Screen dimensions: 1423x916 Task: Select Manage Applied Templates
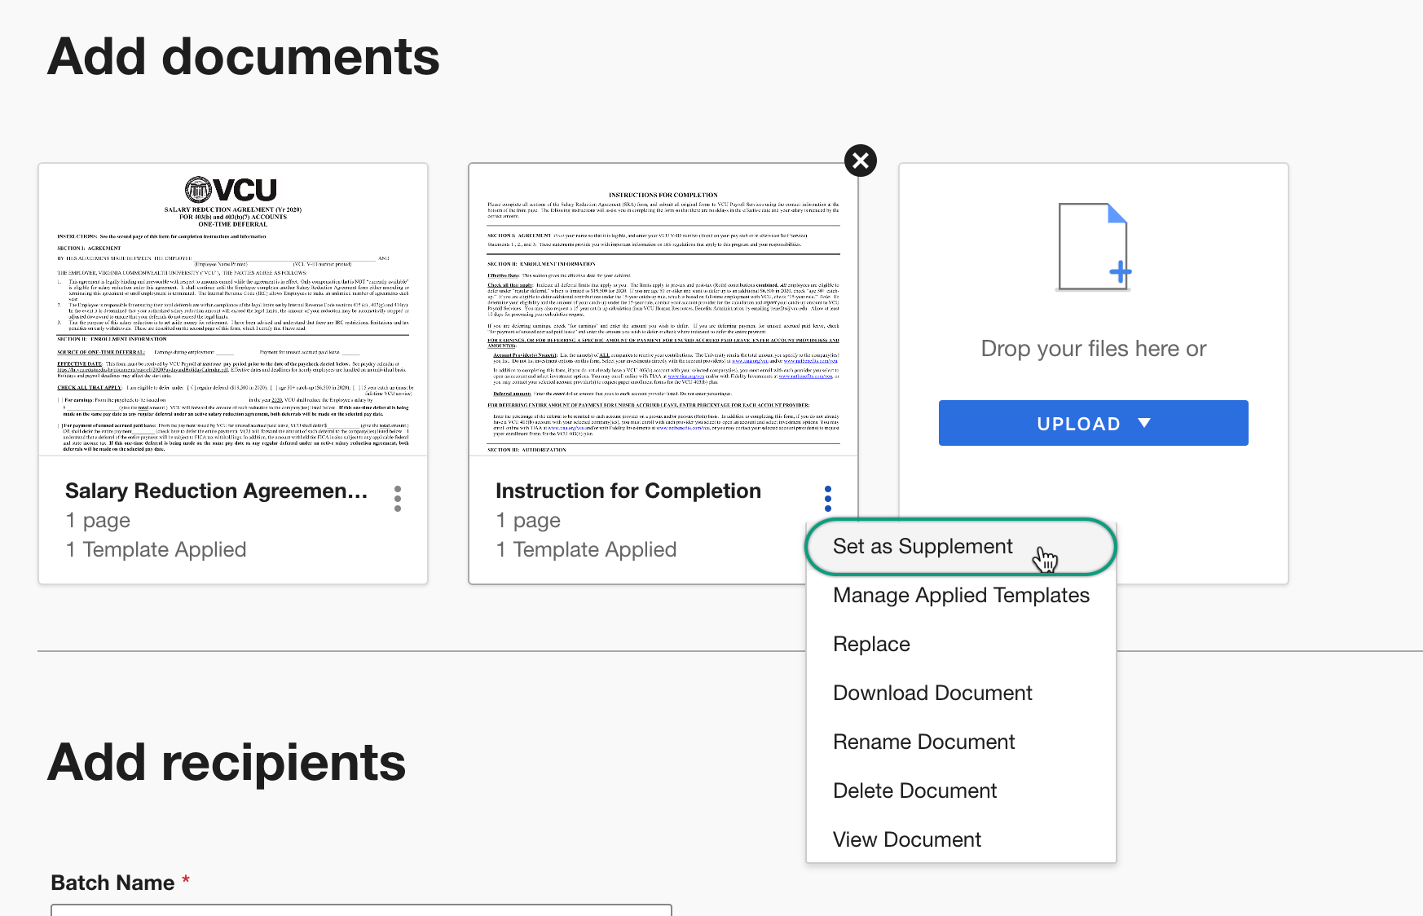[x=961, y=595]
